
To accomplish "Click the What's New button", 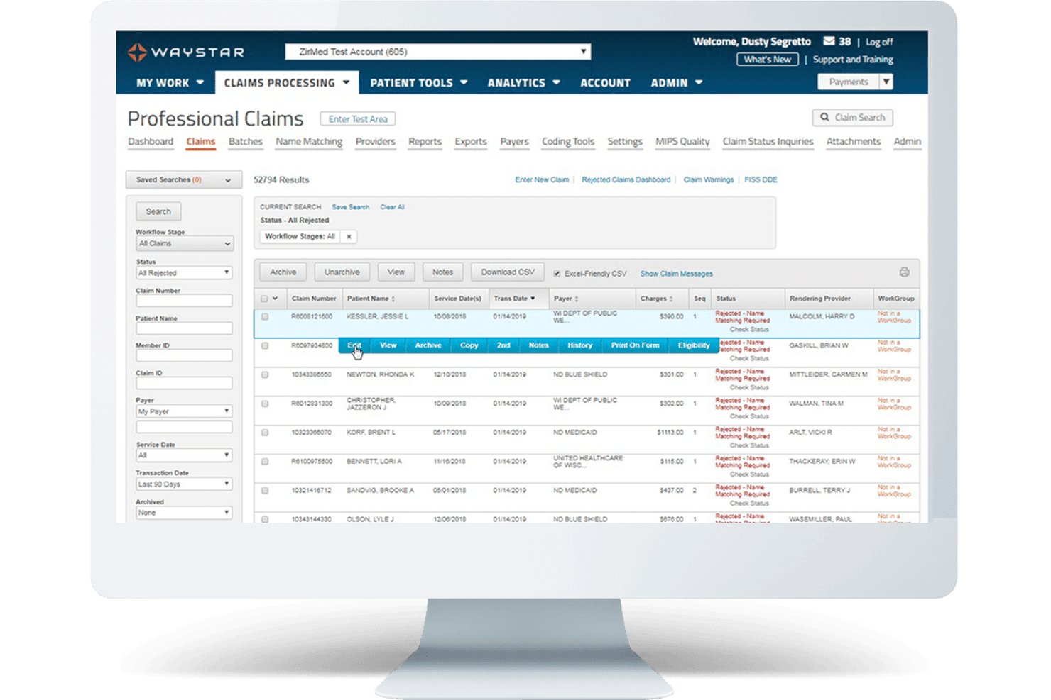I will click(768, 60).
